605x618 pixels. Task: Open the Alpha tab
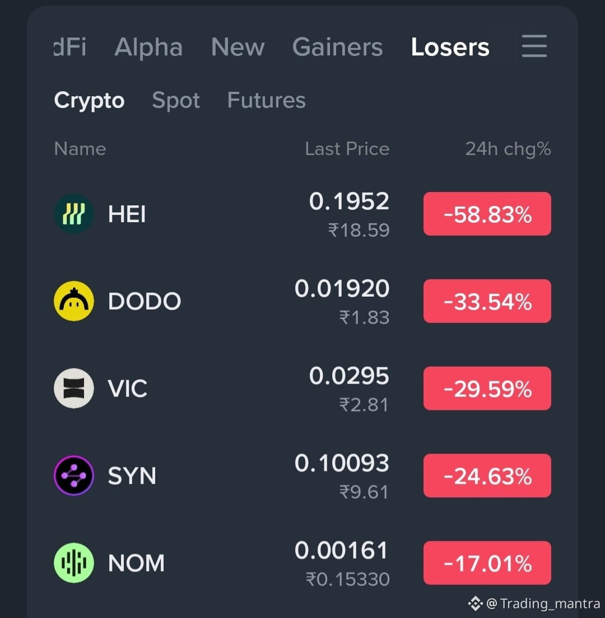pyautogui.click(x=148, y=48)
